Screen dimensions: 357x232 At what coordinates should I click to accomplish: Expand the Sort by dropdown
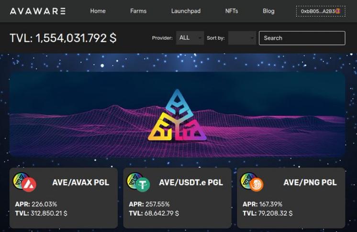[x=242, y=38]
